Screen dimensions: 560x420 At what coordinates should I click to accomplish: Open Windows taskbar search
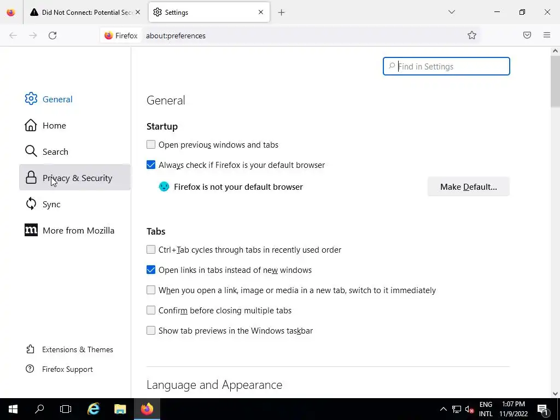click(39, 409)
